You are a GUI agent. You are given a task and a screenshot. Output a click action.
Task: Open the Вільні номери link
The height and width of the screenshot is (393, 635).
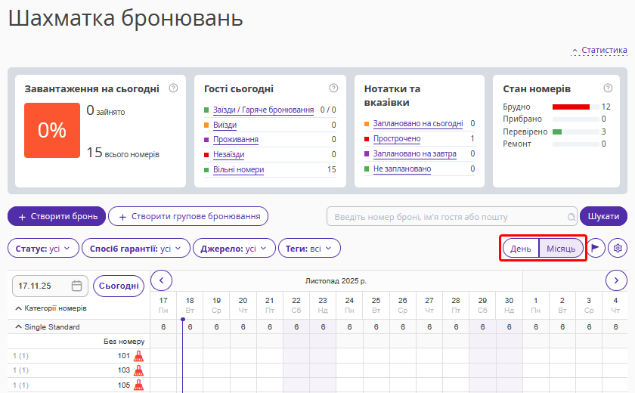238,170
